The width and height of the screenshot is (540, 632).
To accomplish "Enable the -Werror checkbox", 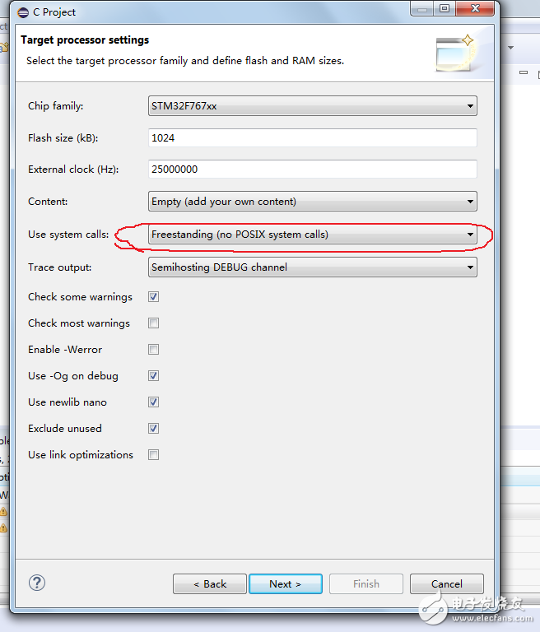I will coord(153,350).
